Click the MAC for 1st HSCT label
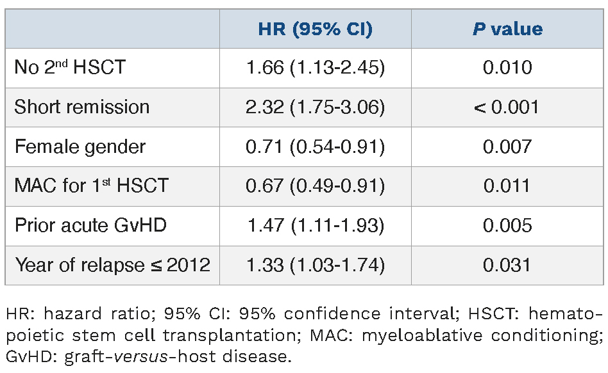 tap(91, 186)
